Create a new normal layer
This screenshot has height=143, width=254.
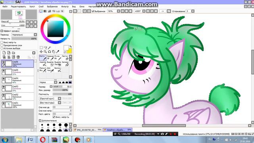pyautogui.click(x=4, y=53)
